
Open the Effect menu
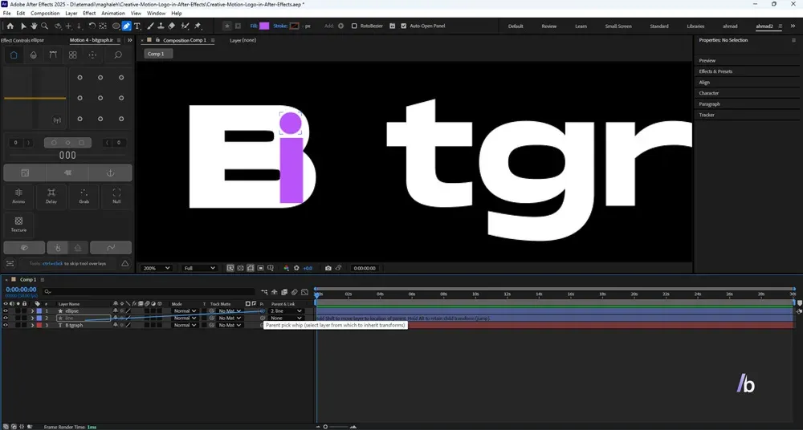pos(89,14)
